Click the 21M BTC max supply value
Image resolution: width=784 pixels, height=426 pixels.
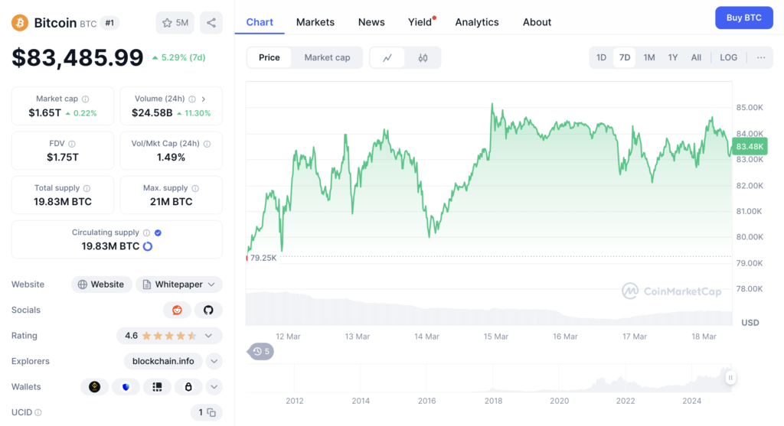171,202
